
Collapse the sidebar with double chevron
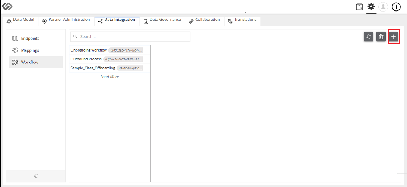[x=36, y=176]
